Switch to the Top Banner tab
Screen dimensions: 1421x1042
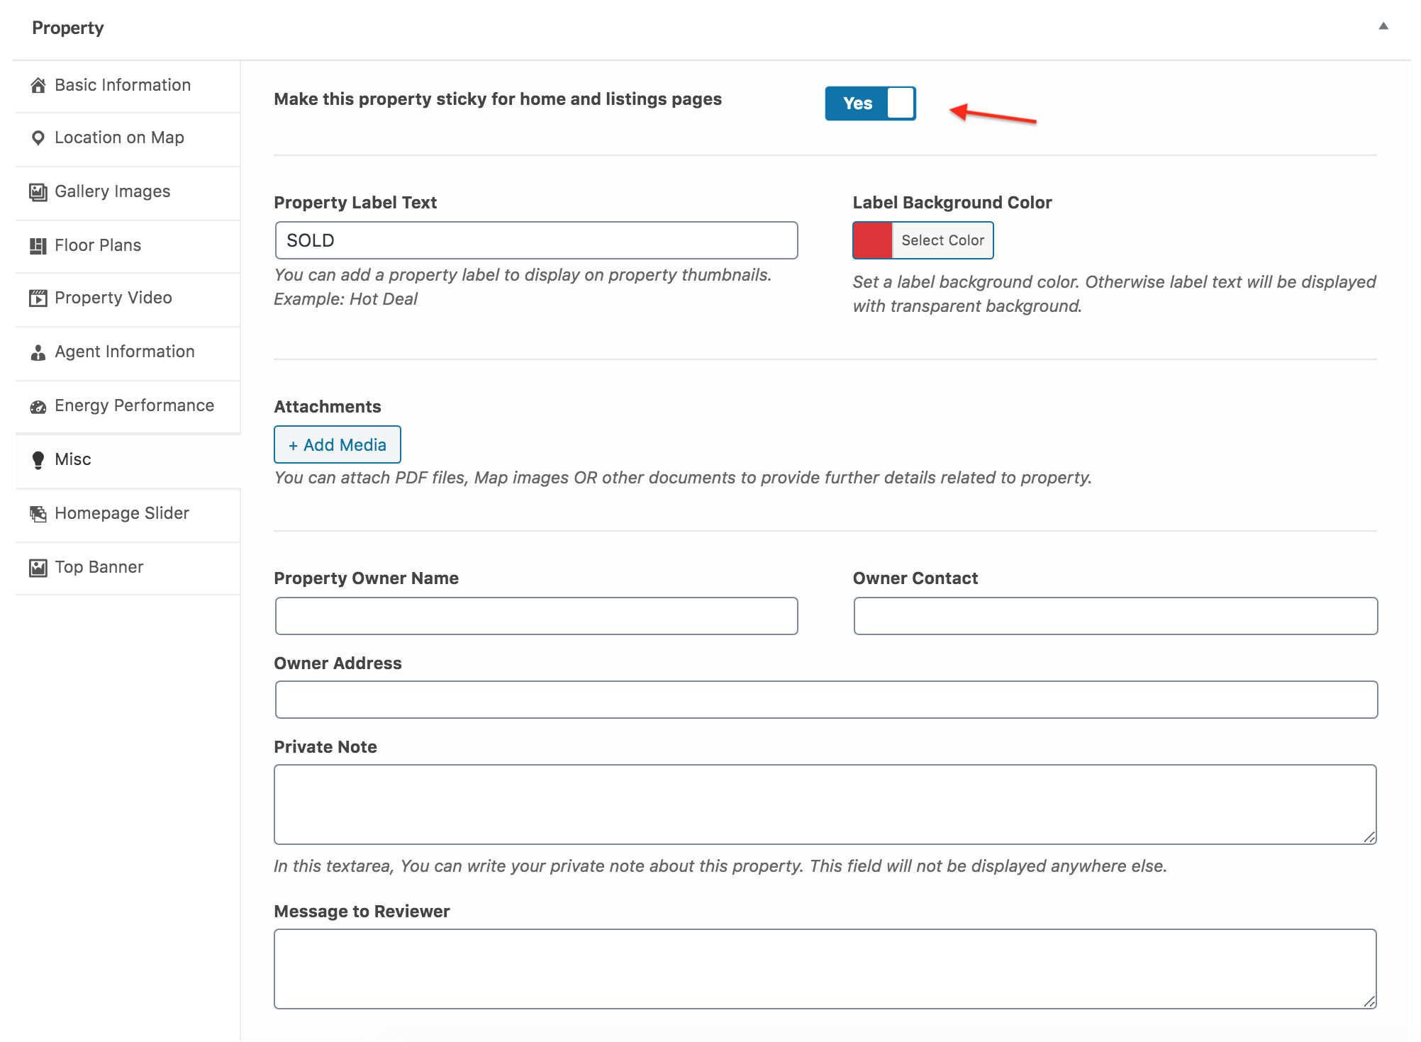[x=128, y=568]
